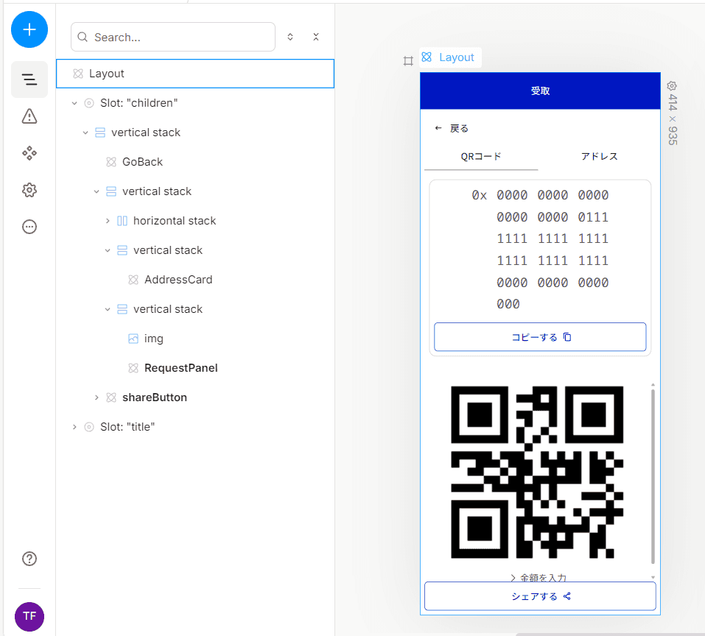The width and height of the screenshot is (705, 636).
Task: Select the RequestPanel tree row
Action: (x=195, y=368)
